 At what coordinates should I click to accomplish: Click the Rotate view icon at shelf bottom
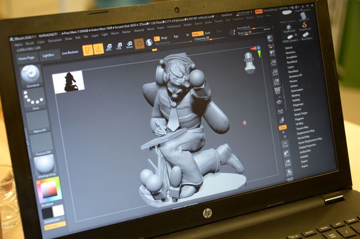[x=289, y=172]
